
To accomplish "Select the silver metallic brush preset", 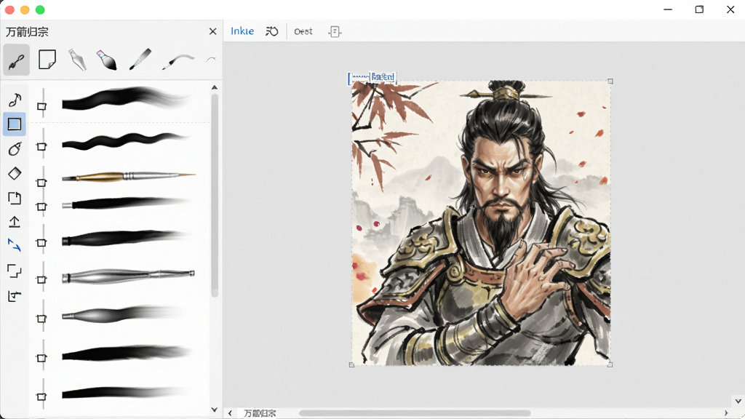I will [x=128, y=276].
